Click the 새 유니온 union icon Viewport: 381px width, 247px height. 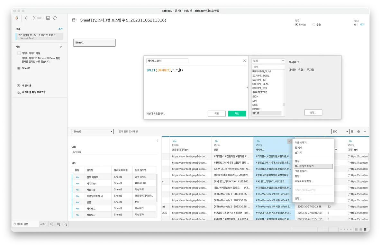19,86
